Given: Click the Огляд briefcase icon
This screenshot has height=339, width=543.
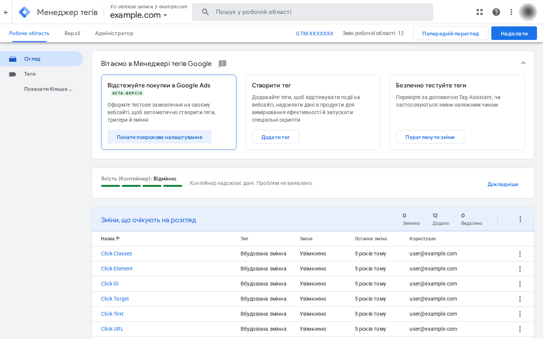Looking at the screenshot, I should tap(13, 59).
